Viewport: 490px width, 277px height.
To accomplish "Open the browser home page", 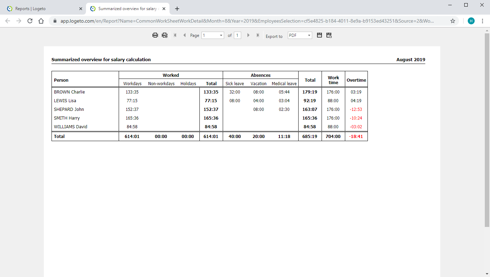I will click(x=41, y=21).
